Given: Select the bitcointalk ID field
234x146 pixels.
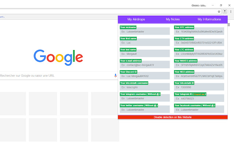Looking at the screenshot, I should tap(199, 87).
